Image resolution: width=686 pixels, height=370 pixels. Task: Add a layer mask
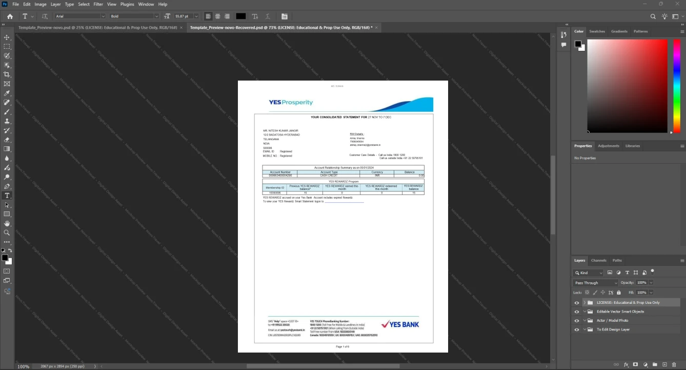point(635,364)
